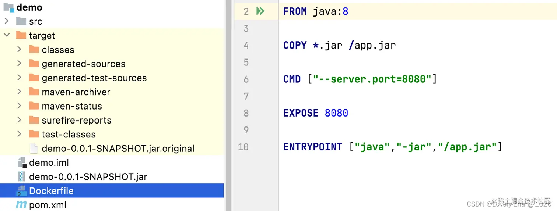
Task: Click the src folder icon
Action: [21, 21]
